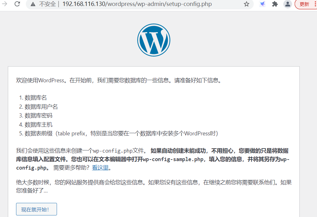Viewport: 317px width, 217px height.
Task: Open the blue bird extension icon
Action: pyautogui.click(x=263, y=4)
